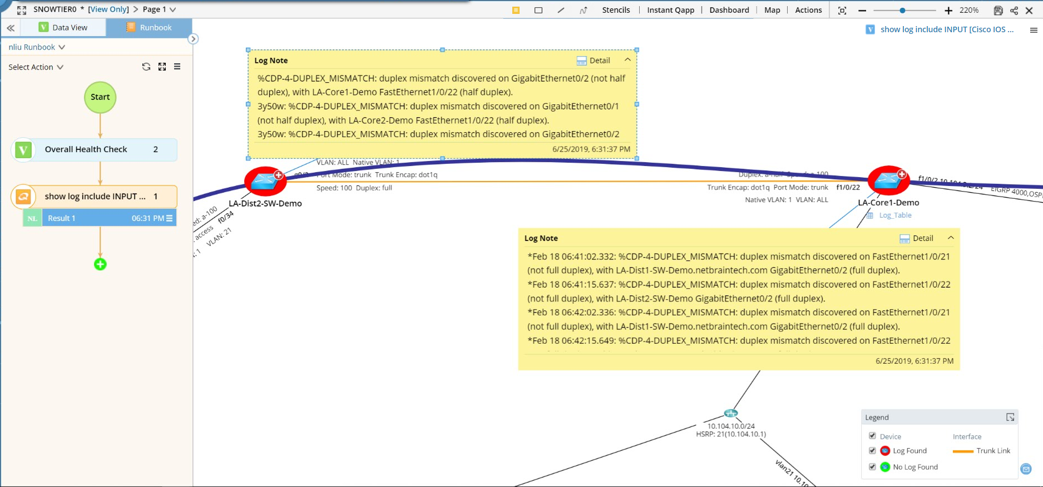
Task: Open the Page 1 dropdown
Action: (159, 9)
